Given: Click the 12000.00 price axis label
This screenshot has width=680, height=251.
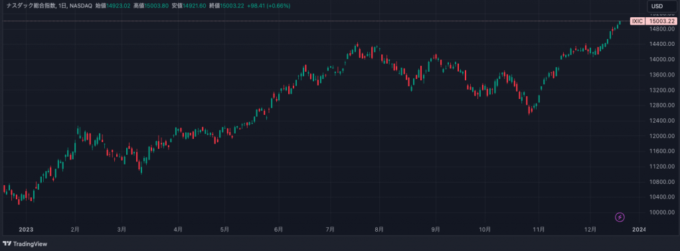Looking at the screenshot, I should [662, 136].
